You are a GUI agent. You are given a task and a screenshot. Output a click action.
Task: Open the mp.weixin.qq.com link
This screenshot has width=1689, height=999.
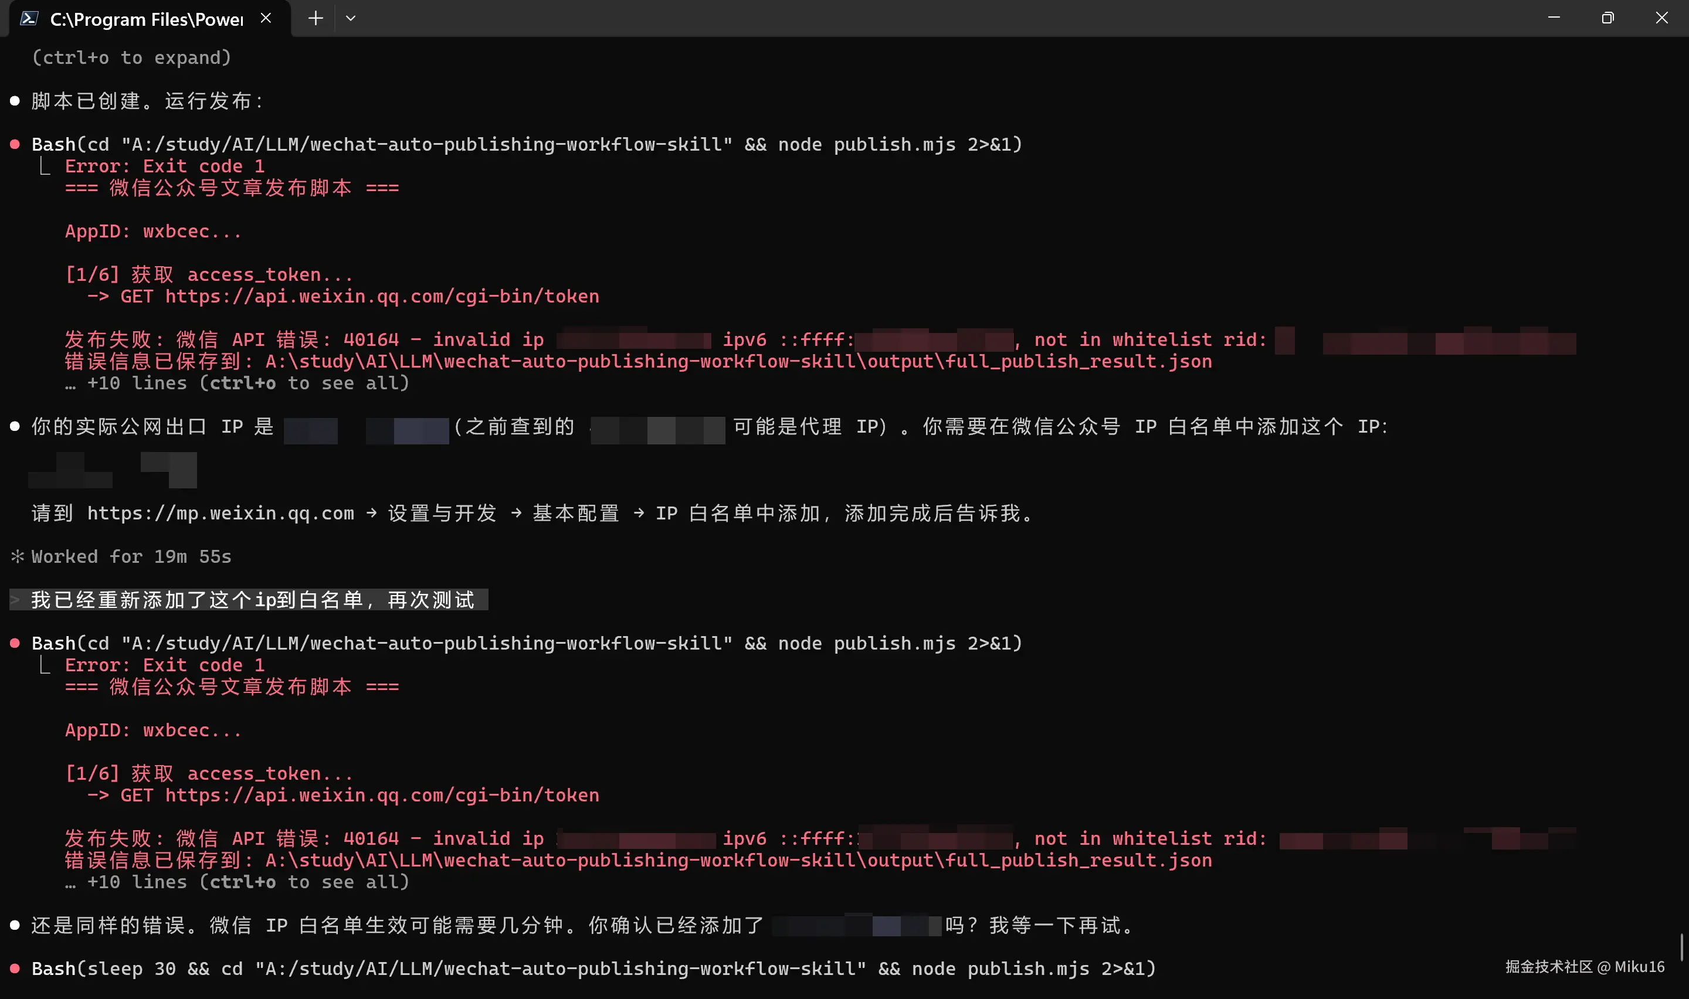pyautogui.click(x=220, y=513)
